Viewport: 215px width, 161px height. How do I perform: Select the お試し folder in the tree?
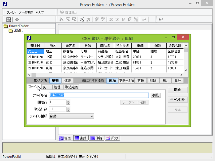(x=18, y=31)
